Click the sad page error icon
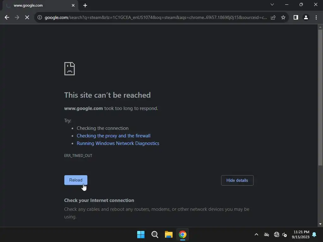The image size is (323, 242). click(70, 69)
